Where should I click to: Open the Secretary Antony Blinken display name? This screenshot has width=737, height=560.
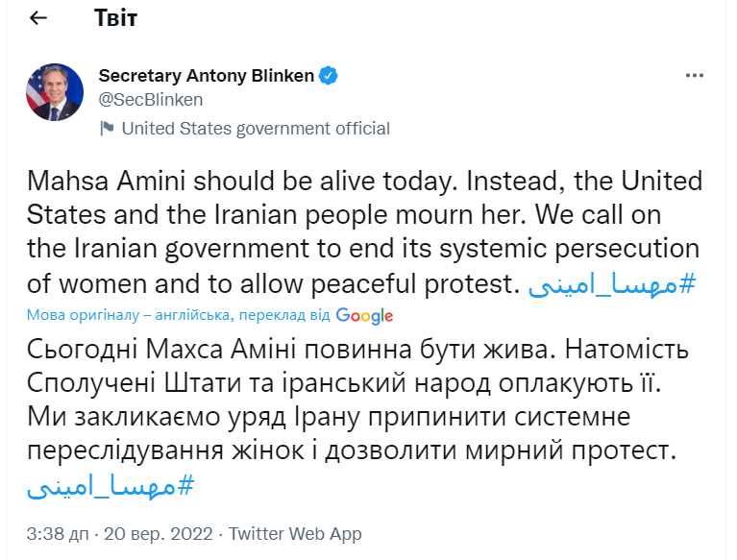[207, 76]
